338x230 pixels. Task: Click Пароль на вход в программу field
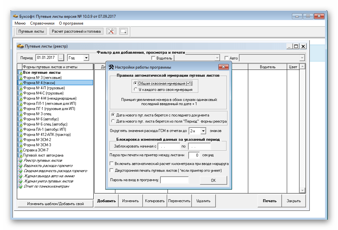174,180
